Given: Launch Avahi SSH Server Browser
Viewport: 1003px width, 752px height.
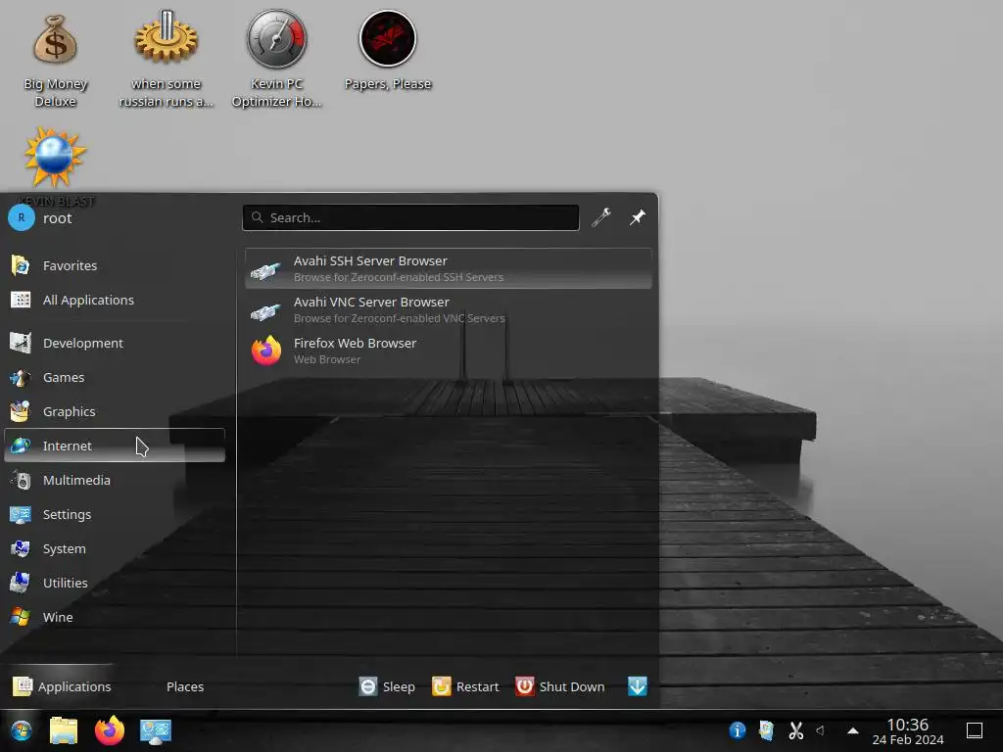Looking at the screenshot, I should click(449, 268).
